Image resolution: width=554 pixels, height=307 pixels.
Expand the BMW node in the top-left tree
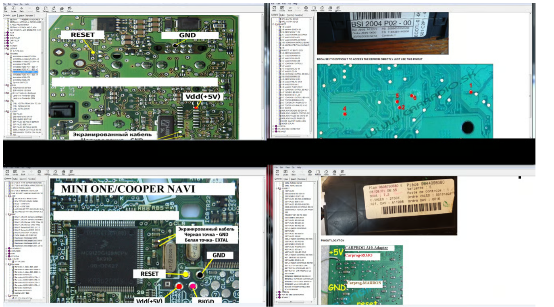point(4,35)
